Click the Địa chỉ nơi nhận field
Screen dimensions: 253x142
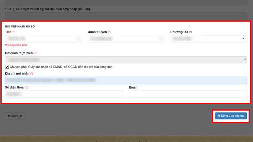click(126, 80)
